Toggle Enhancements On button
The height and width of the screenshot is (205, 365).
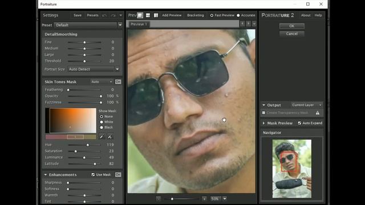pyautogui.click(x=118, y=175)
